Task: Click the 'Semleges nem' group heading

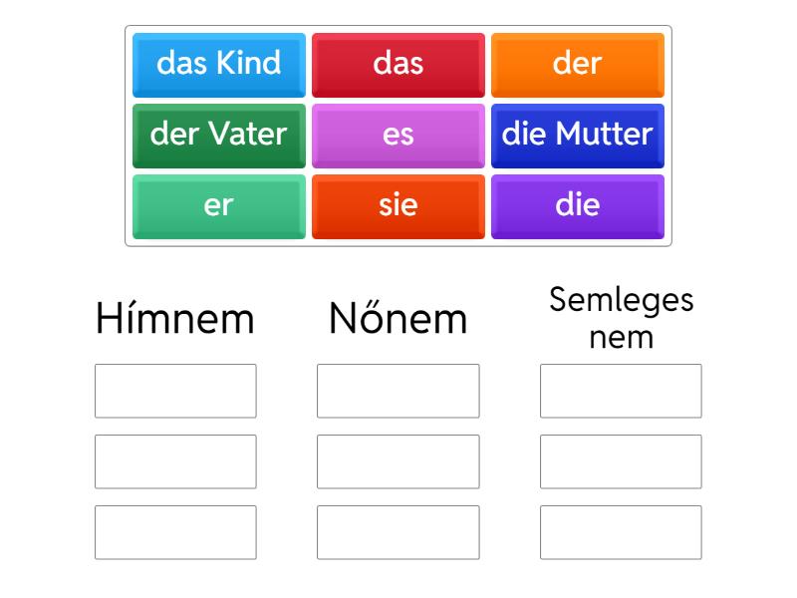Action: tap(621, 318)
